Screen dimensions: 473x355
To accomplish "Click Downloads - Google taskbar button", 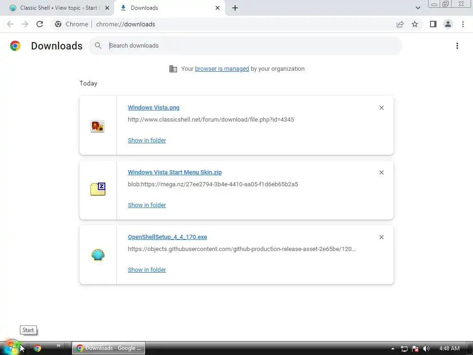I will tap(109, 348).
